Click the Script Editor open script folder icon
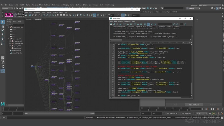224x126 pixels. tap(111, 24)
